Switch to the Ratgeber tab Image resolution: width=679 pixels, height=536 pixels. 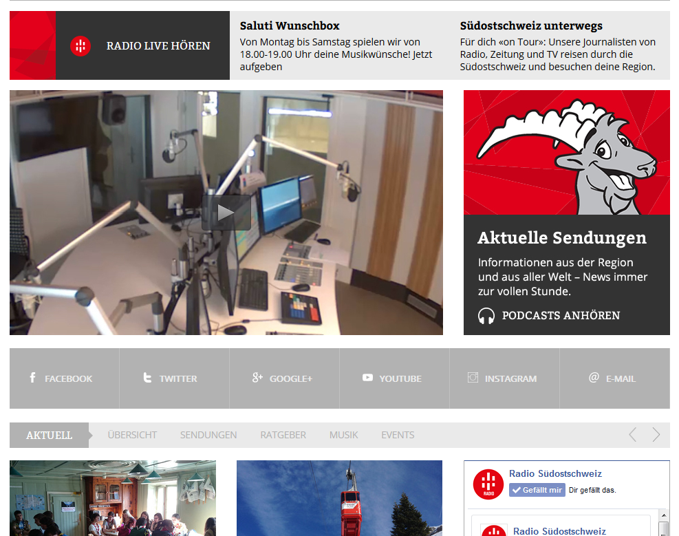click(283, 435)
